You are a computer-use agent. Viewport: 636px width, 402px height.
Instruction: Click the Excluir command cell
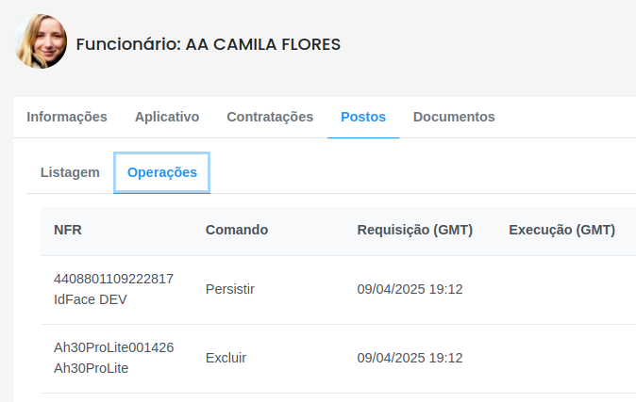[x=226, y=358]
